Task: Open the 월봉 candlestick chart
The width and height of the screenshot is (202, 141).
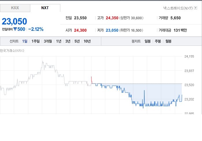Action: [168, 41]
